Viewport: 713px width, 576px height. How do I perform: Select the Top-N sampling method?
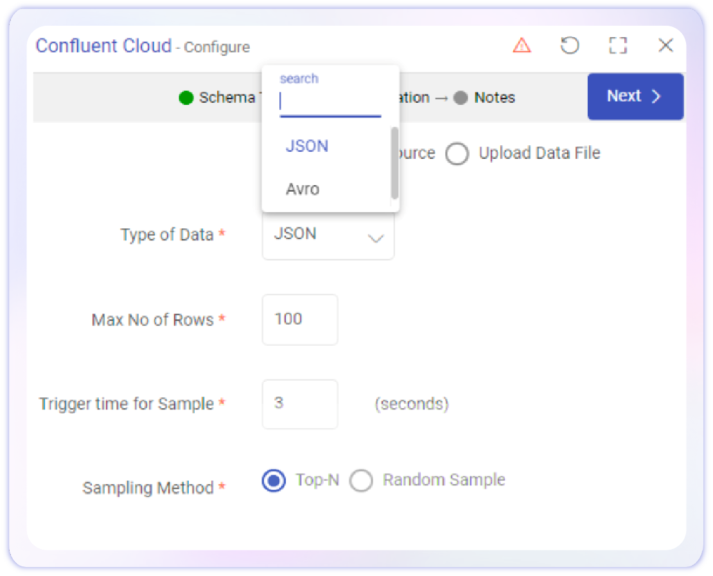(x=274, y=481)
